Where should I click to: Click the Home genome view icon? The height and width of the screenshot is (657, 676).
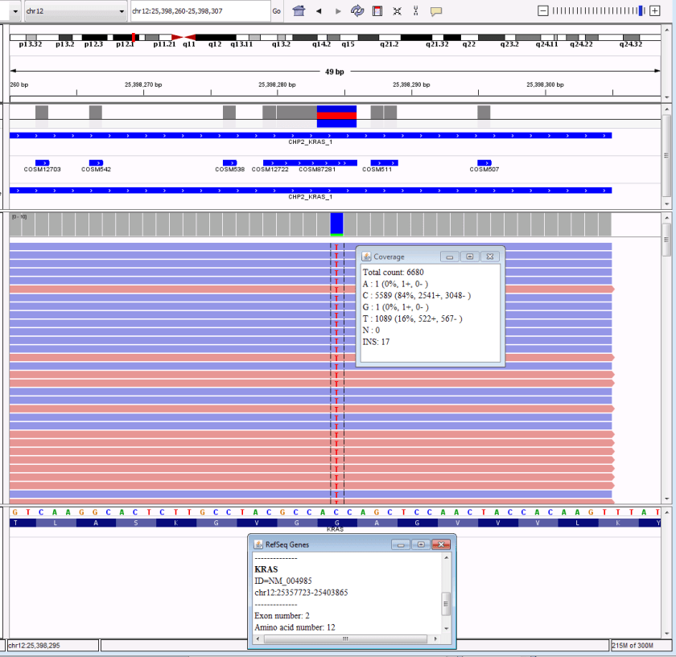[x=299, y=11]
